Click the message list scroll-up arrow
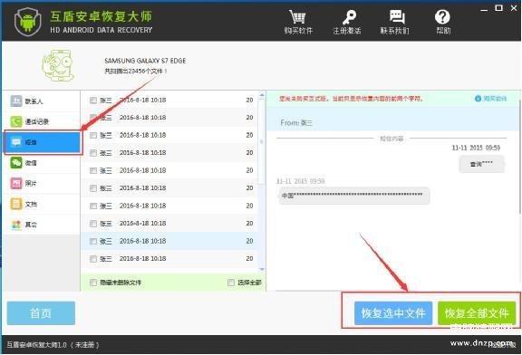The width and height of the screenshot is (522, 355). pos(262,95)
